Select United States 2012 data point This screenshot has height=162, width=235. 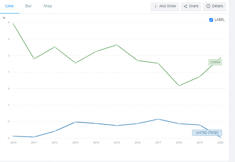(x=55, y=131)
